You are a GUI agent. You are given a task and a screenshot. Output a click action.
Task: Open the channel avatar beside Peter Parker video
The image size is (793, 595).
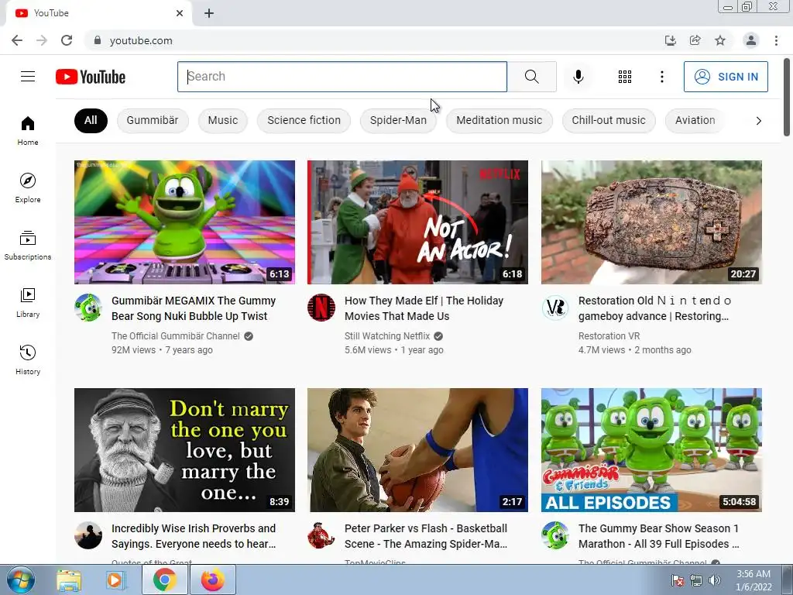(x=321, y=535)
